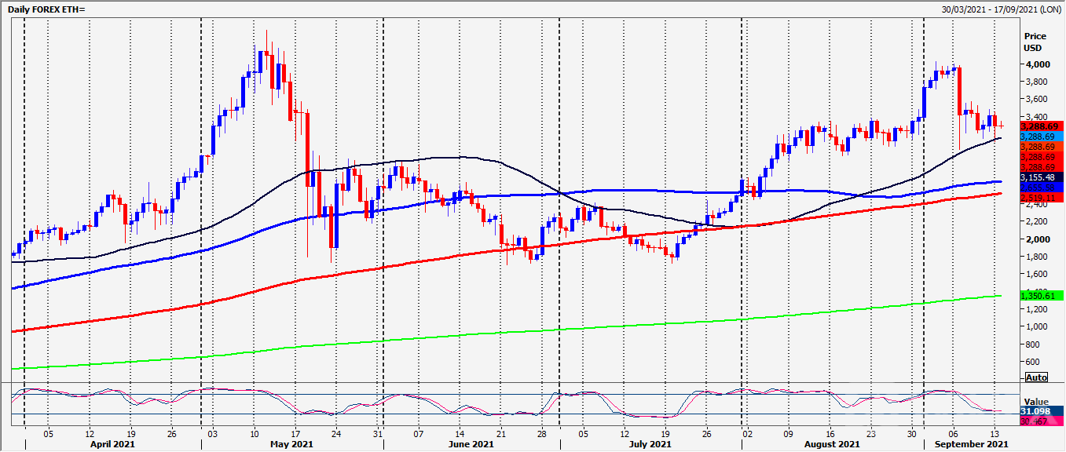Select the April 2021 month label
Image resolution: width=1066 pixels, height=452 pixels.
click(113, 444)
